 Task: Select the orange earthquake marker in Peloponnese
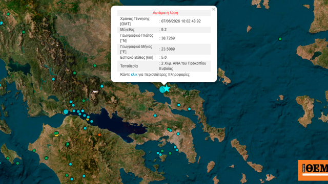click(99, 135)
